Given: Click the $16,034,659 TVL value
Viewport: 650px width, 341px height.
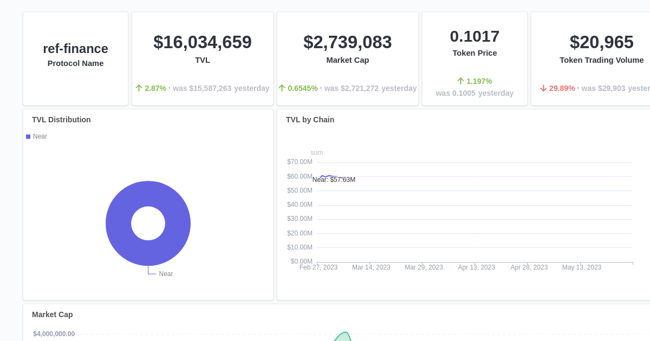Looking at the screenshot, I should [x=202, y=42].
